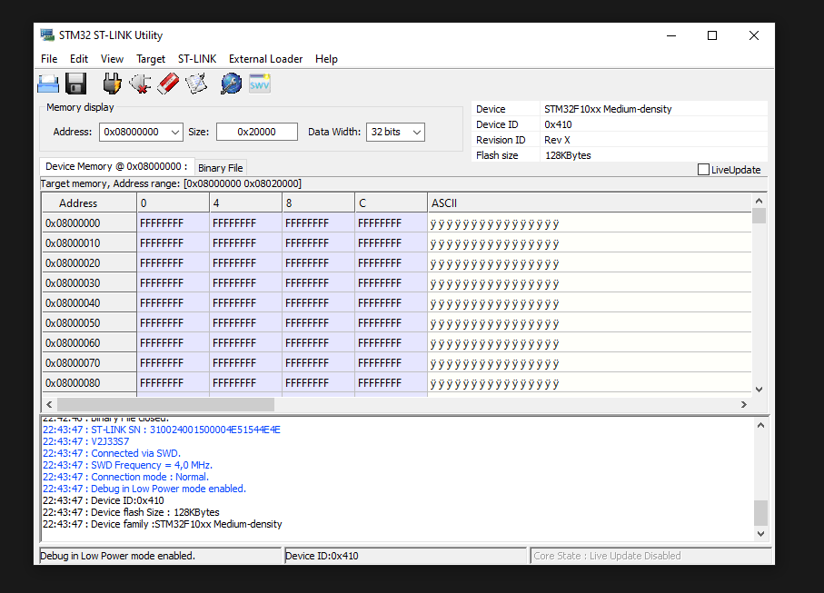
Task: Open a binary file using the Open icon
Action: [x=48, y=83]
